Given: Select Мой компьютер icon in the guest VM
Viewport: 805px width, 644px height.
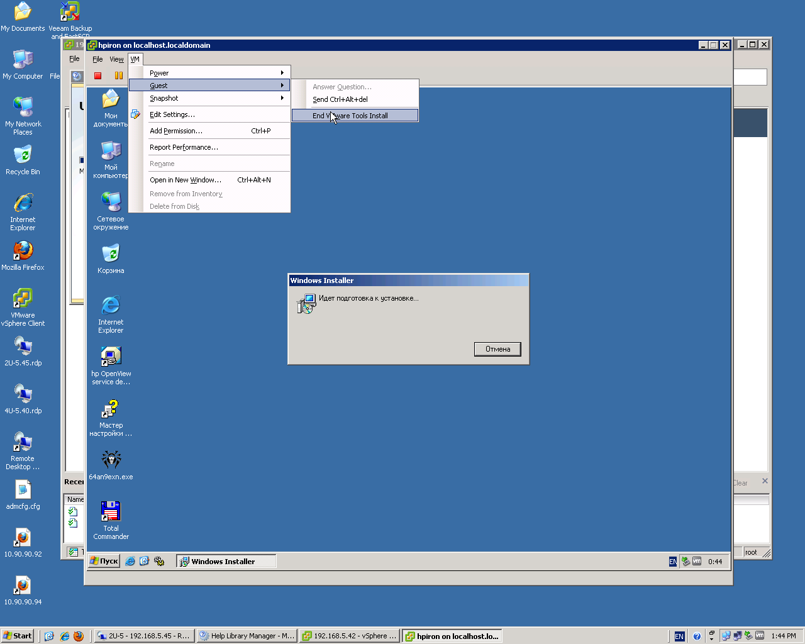Looking at the screenshot, I should tap(111, 160).
